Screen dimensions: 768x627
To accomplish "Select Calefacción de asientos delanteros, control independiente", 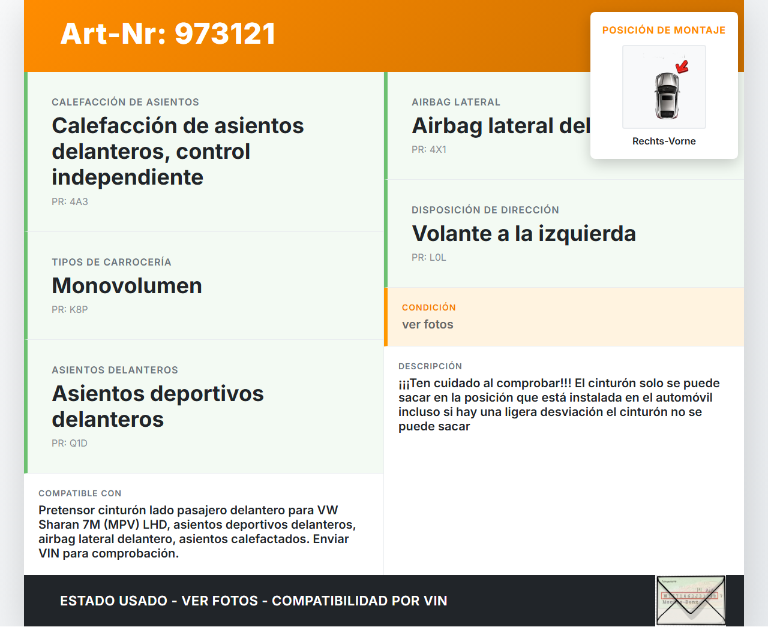I will (178, 151).
